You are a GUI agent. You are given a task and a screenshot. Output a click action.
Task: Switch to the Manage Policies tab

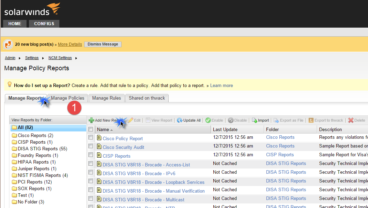pyautogui.click(x=68, y=98)
